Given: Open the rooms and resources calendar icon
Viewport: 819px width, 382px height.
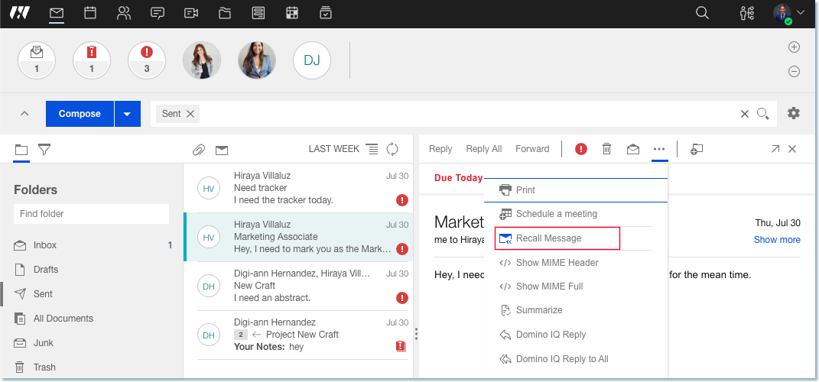Looking at the screenshot, I should (x=292, y=12).
